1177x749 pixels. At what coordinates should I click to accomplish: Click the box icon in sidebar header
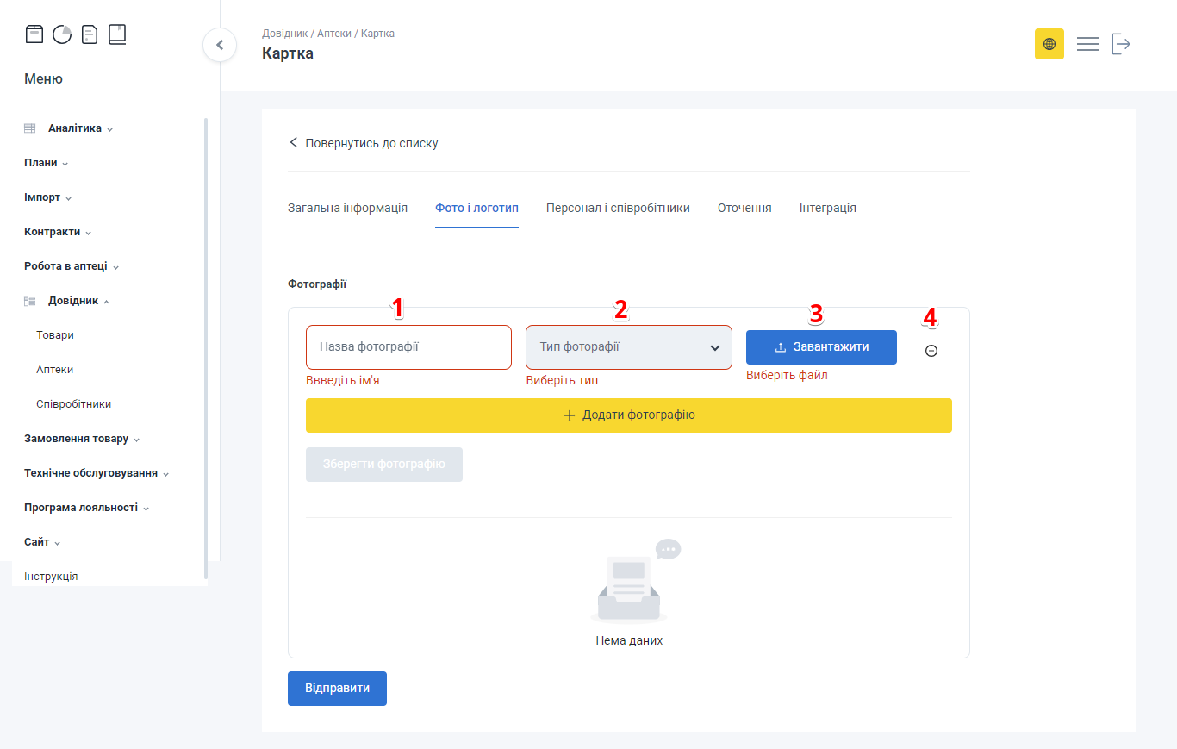pos(34,34)
